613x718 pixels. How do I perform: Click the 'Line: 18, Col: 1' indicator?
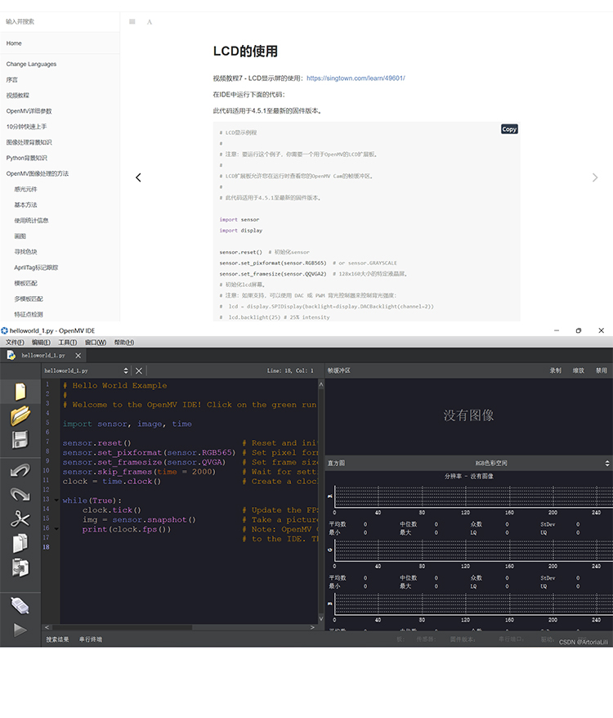pos(290,370)
